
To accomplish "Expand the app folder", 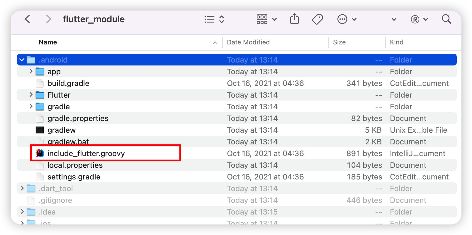I will (x=31, y=71).
